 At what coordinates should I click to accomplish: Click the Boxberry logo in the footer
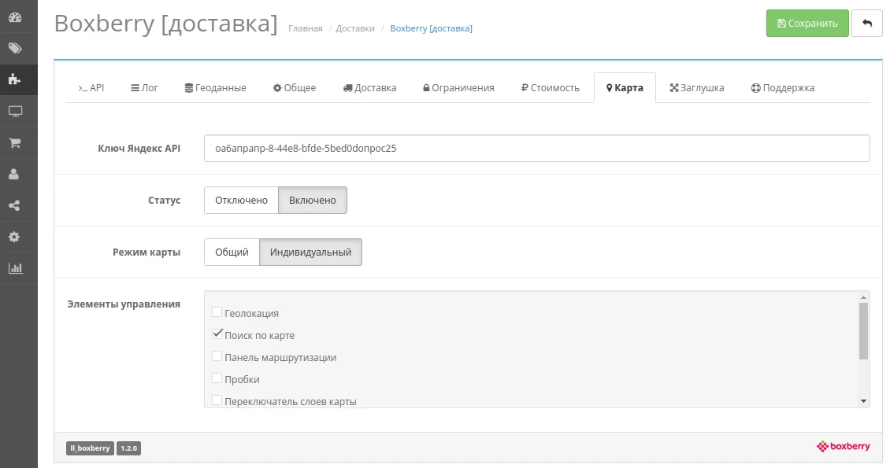tap(843, 447)
